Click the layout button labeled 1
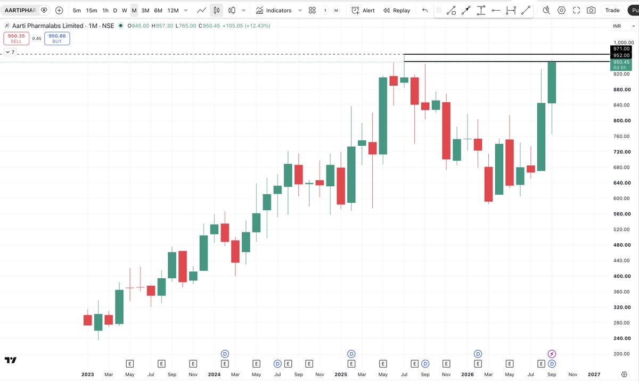Viewport: 639px width, 382px height. tap(325, 10)
